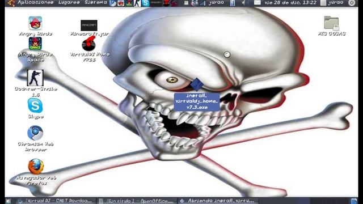Screen dimensions: 363x204
Task: Open the Sistema menu
Action: point(96,2)
